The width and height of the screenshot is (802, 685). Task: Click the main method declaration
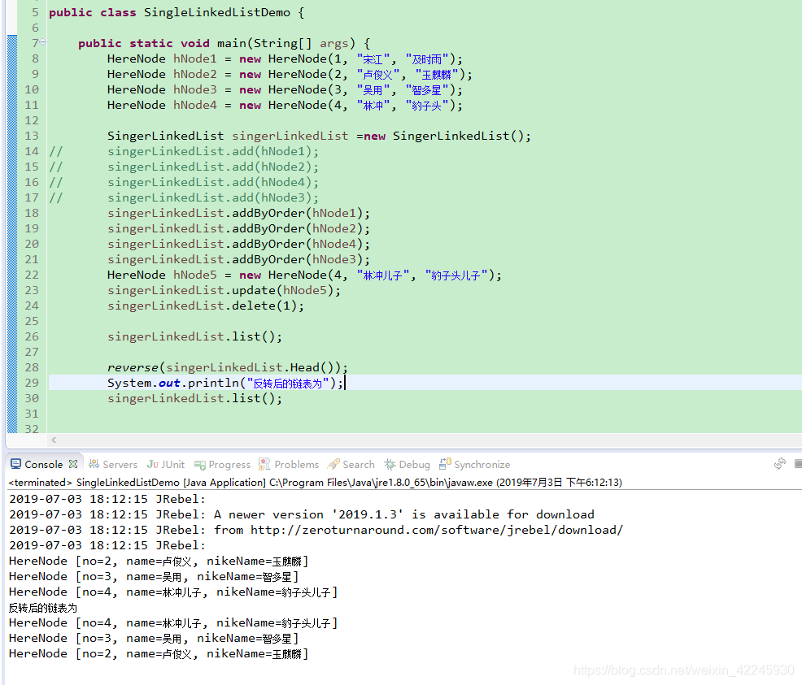[224, 43]
